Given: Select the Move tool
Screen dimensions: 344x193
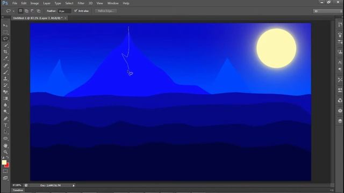Looking at the screenshot, I should tap(5, 26).
